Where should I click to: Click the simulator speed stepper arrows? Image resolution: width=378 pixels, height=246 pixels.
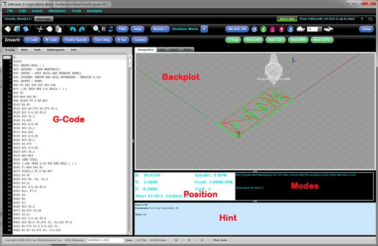pyautogui.click(x=320, y=29)
